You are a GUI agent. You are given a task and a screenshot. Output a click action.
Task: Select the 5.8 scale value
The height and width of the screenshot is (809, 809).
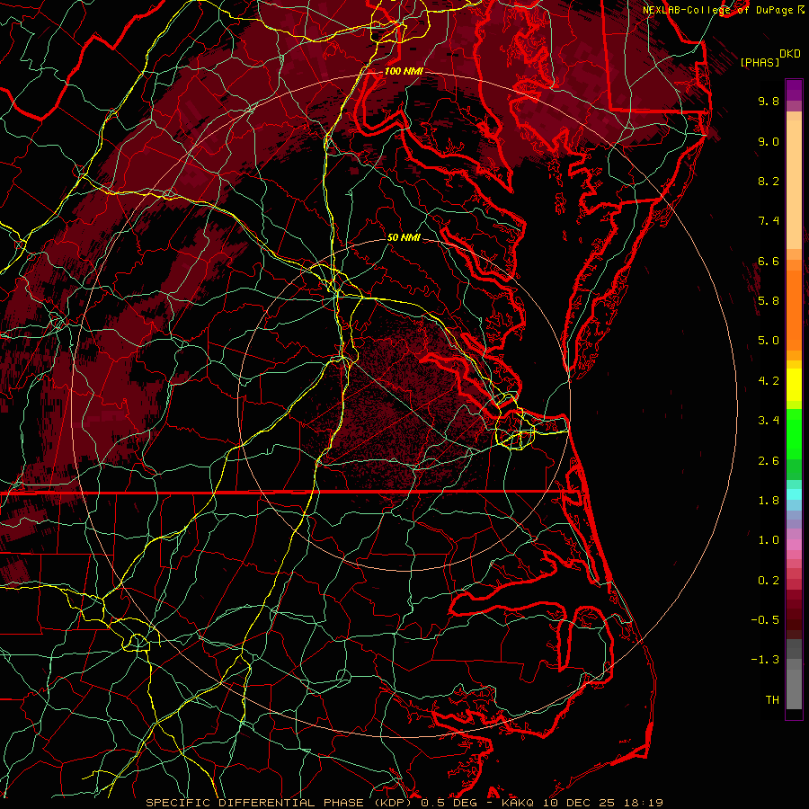pos(769,301)
